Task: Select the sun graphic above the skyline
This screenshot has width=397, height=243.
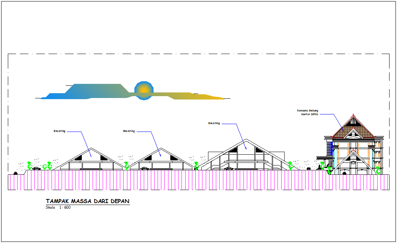Action: click(143, 90)
